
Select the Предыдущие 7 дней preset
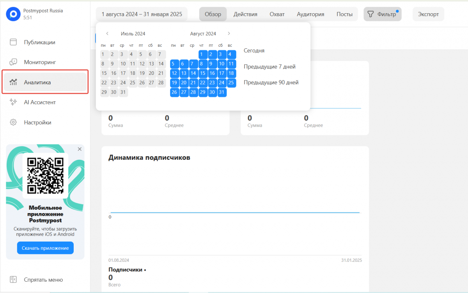coord(269,67)
